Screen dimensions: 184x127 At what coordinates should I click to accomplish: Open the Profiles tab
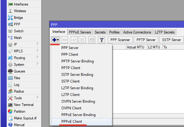pyautogui.click(x=114, y=32)
